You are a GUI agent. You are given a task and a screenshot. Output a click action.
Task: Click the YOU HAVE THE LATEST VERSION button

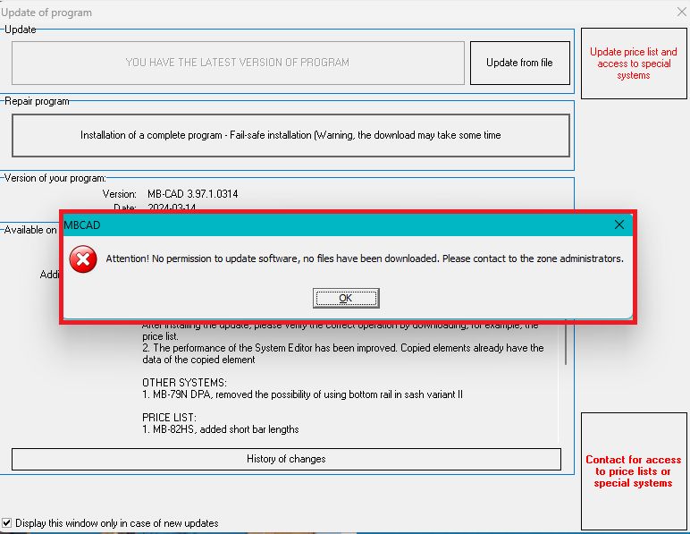[x=238, y=64]
